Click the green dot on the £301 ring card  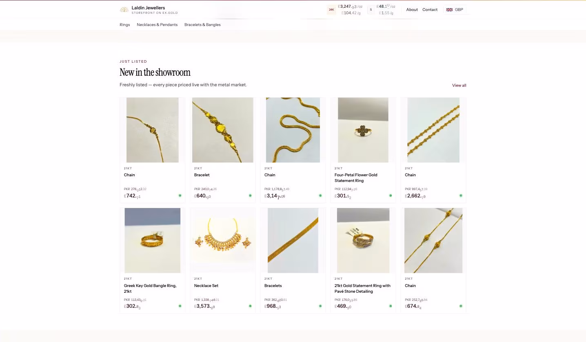(391, 195)
